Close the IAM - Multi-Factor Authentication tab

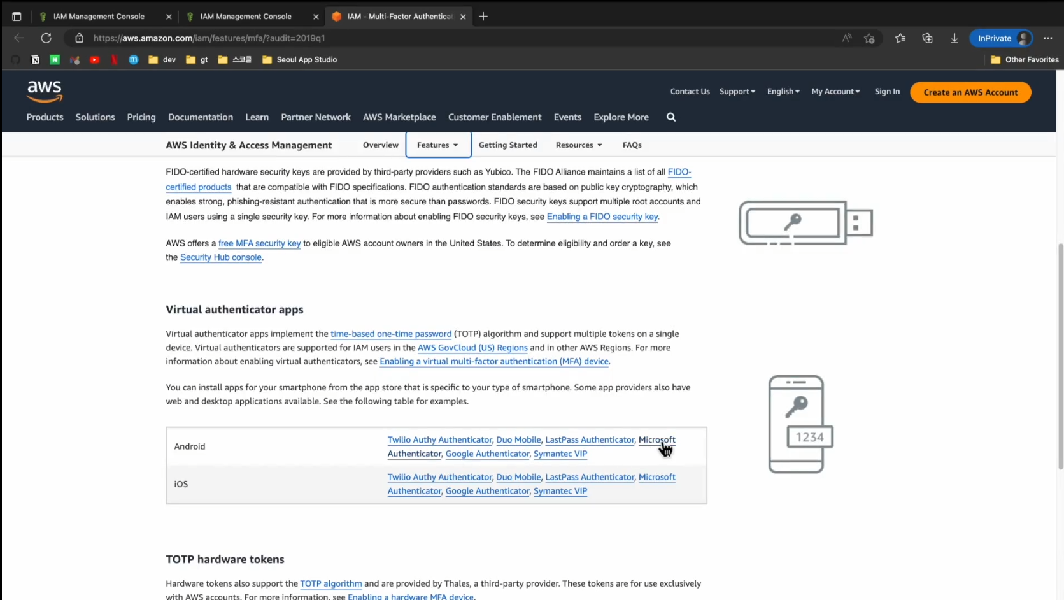tap(463, 17)
